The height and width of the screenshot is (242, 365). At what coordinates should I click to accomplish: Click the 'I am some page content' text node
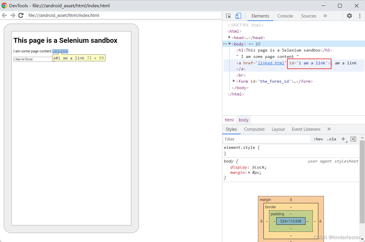268,56
